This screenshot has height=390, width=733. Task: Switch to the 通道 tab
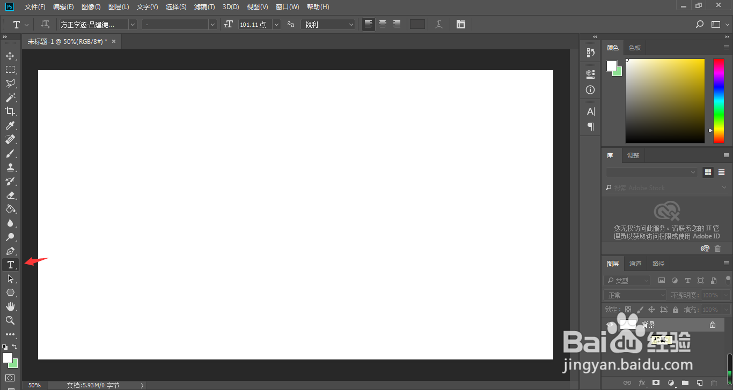[x=635, y=264]
